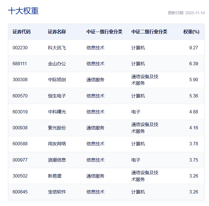Viewport: 209px width, 206px height.
Task: Click weight value 4.88
Action: pos(194,112)
